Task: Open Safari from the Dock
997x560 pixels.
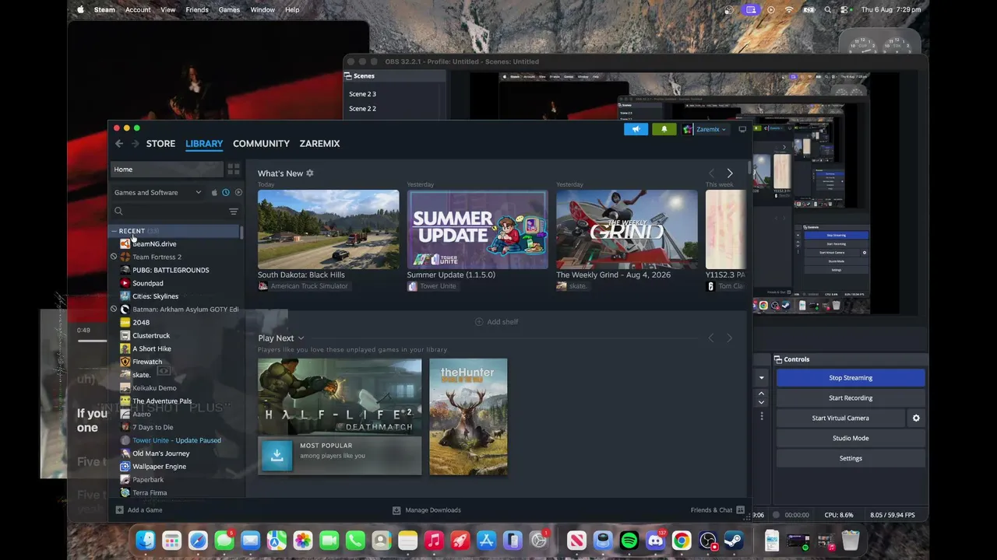Action: tap(198, 541)
